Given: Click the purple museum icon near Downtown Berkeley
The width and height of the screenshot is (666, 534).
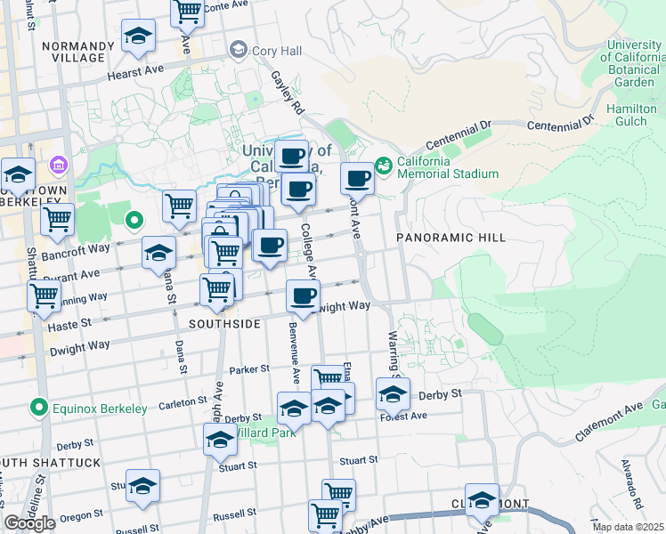Looking at the screenshot, I should [59, 165].
